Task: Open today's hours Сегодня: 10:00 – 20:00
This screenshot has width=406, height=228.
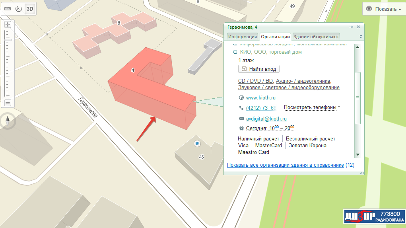Action: coord(270,128)
